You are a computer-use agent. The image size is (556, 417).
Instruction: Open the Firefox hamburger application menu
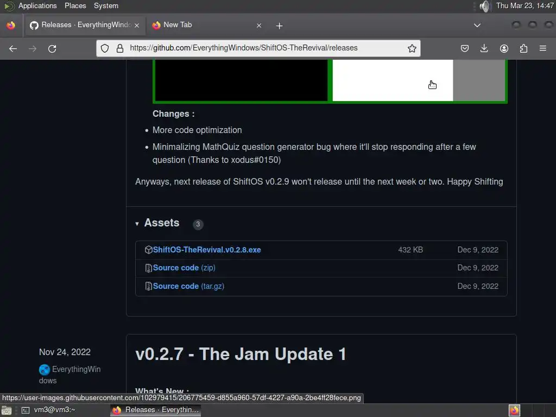(x=543, y=48)
